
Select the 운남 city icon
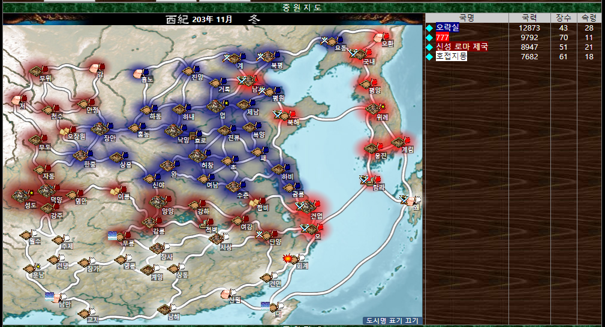(x=29, y=268)
